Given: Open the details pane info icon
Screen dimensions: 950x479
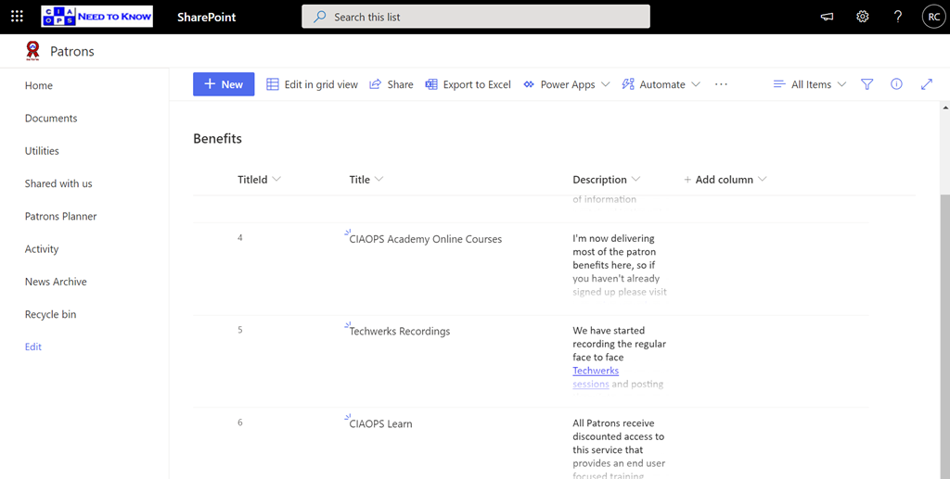Looking at the screenshot, I should point(896,84).
